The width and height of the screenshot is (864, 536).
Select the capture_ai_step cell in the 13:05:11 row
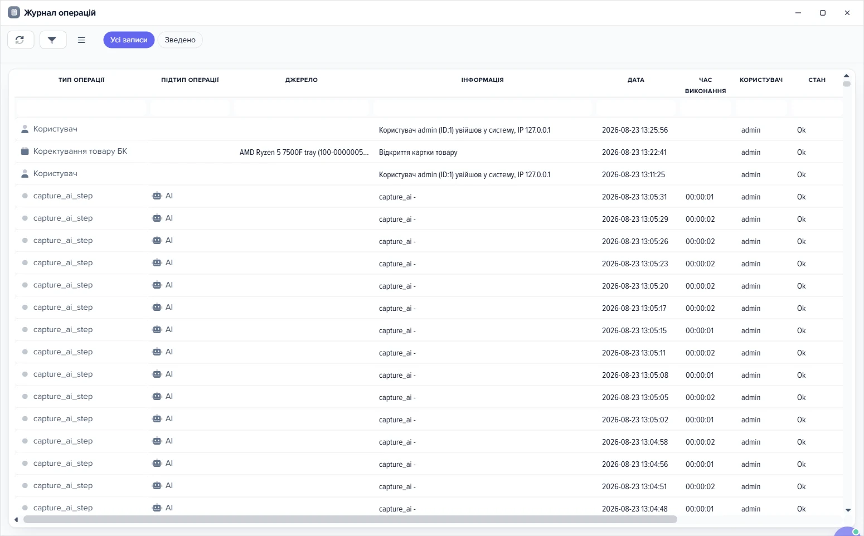(63, 352)
